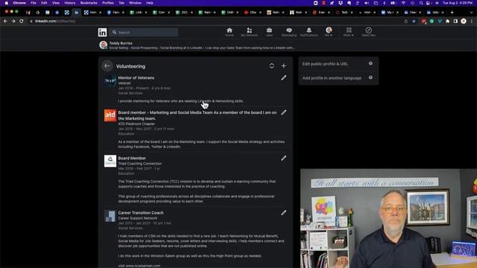
Task: Open Add profile in another language link
Action: [x=332, y=78]
